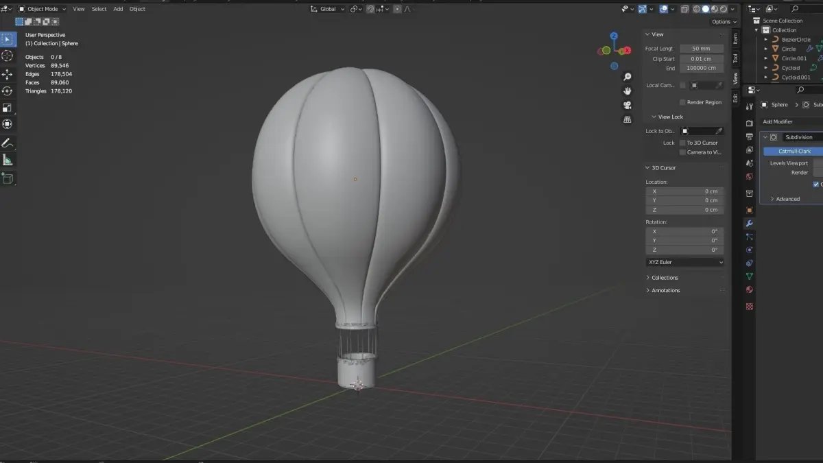Toggle camera view with camera icon
The image size is (823, 463).
click(627, 105)
